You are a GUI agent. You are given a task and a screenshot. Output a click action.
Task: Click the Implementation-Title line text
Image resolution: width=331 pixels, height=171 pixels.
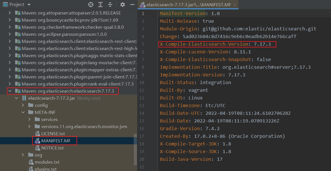(x=235, y=67)
